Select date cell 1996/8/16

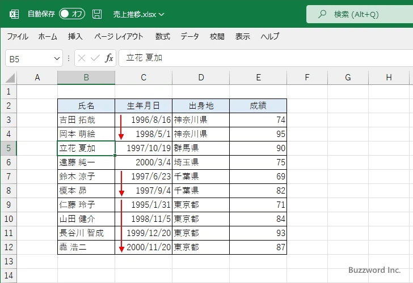[x=144, y=120]
